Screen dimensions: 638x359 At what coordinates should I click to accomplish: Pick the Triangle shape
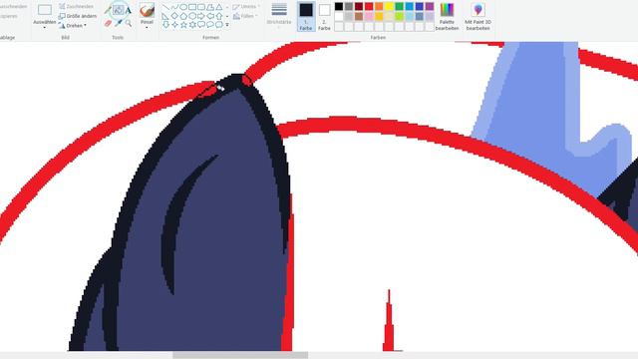[219, 7]
